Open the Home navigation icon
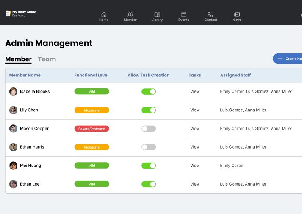 pos(104,14)
